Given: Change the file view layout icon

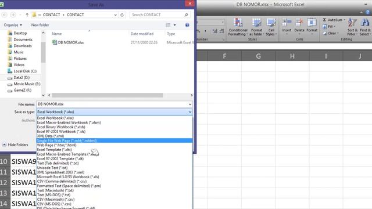Looking at the screenshot, I should pos(168,25).
